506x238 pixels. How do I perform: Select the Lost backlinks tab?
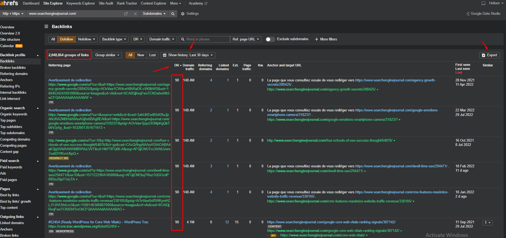coord(153,55)
